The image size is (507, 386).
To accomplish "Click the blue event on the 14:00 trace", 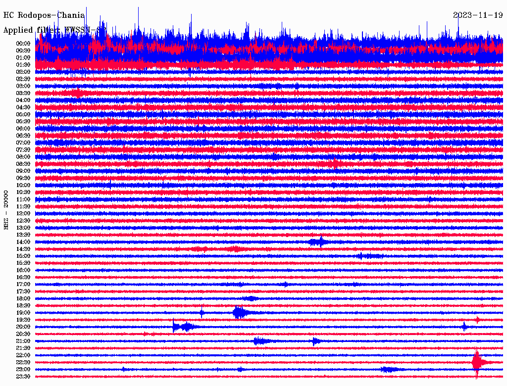I will click(319, 242).
